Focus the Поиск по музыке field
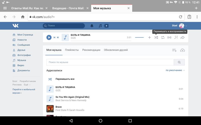Screen dimensions: 201x125 pyautogui.click(x=110, y=62)
